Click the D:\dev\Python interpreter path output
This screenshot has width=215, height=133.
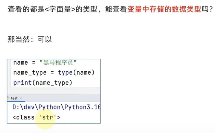[x=57, y=107]
